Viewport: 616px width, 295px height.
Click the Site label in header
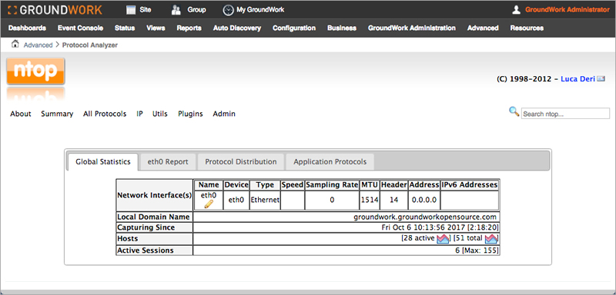click(146, 10)
